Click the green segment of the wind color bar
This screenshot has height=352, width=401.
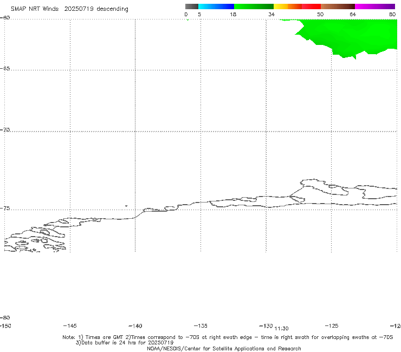pyautogui.click(x=254, y=6)
